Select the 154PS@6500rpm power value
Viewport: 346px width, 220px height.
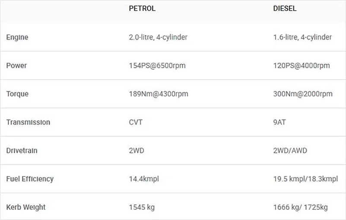coord(157,66)
